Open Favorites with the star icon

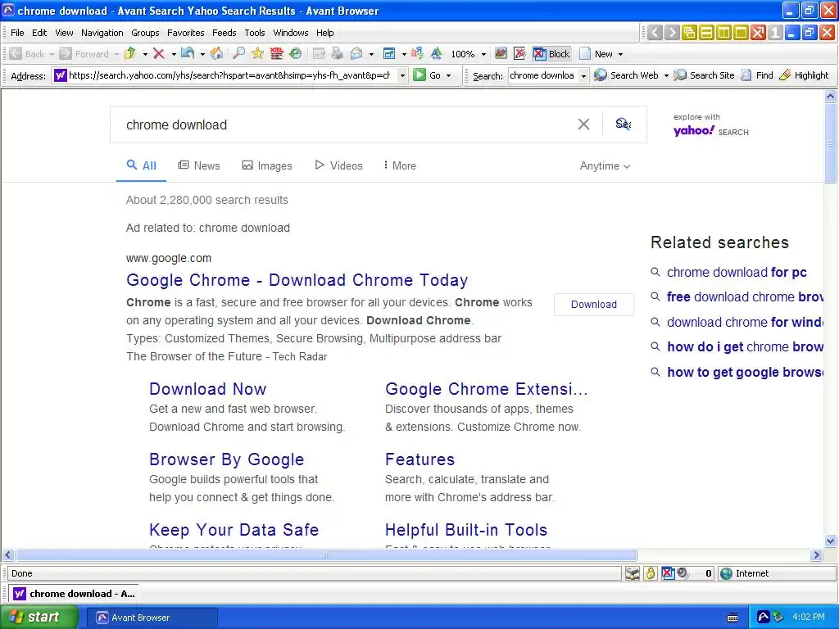coord(257,53)
